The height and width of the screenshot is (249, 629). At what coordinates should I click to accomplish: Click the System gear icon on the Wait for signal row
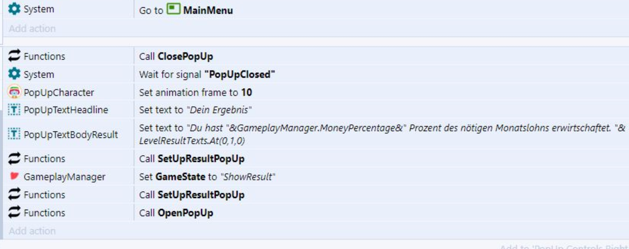14,74
